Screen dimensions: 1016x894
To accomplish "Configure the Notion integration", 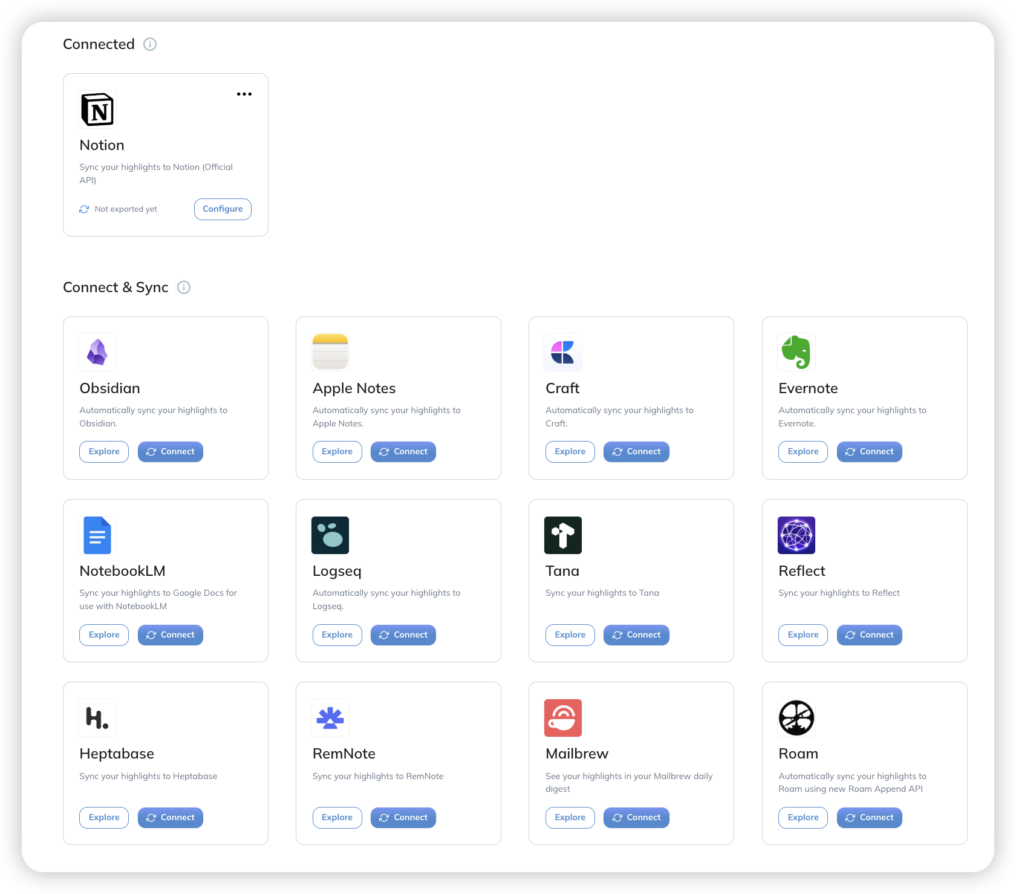I will pyautogui.click(x=223, y=209).
